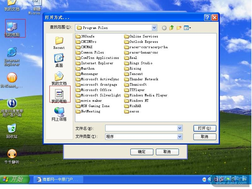Select the Internet Explorer folder

[94, 63]
